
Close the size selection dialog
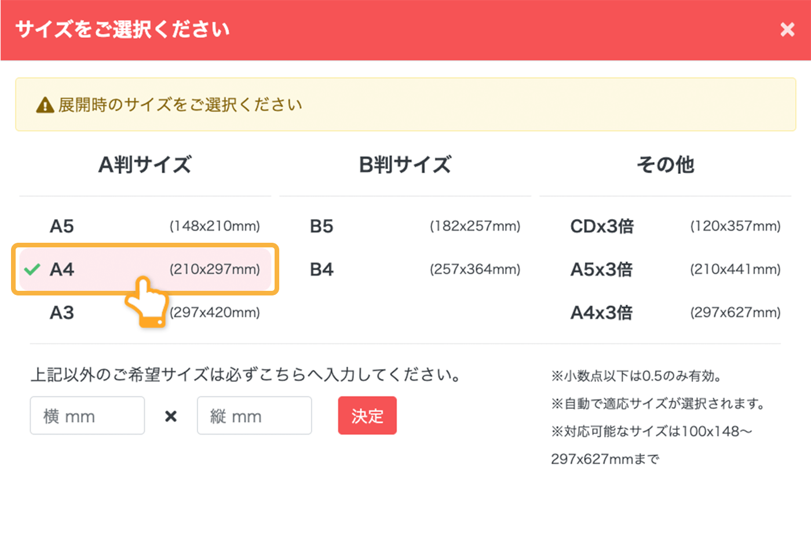787,30
